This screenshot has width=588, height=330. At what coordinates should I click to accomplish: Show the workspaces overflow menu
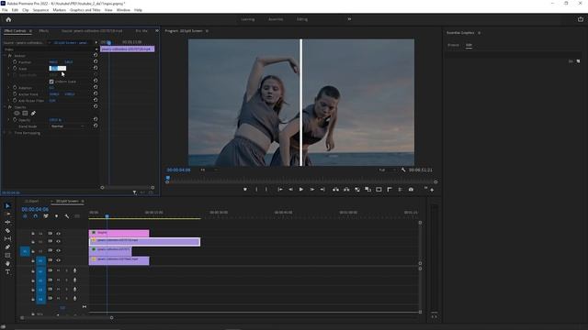point(349,19)
